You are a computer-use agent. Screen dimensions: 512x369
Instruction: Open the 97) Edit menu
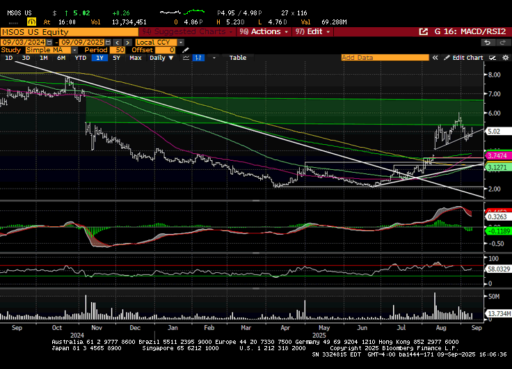click(313, 32)
